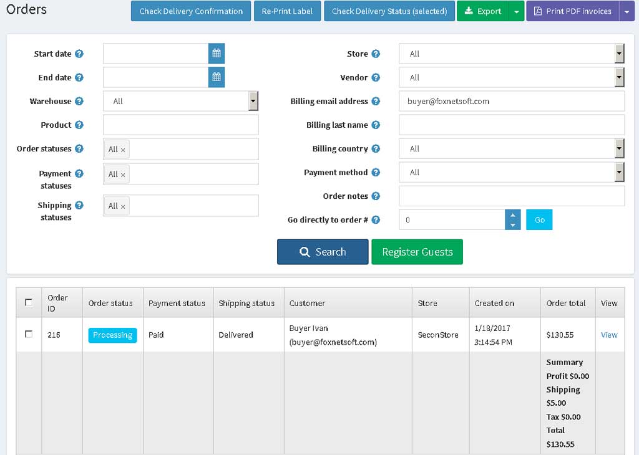Screen dimensions: 639x455
Task: Focus the Order notes field
Action: point(512,196)
